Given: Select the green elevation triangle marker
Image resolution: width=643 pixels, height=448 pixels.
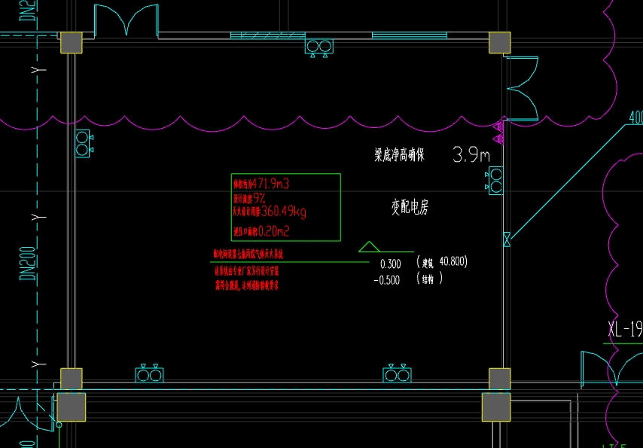Looking at the screenshot, I should pyautogui.click(x=369, y=246).
